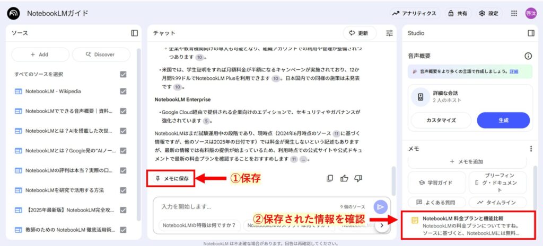Screen dimensions: 543x246
Task: Open 詳細 link in audio banner
Action: coord(514,71)
